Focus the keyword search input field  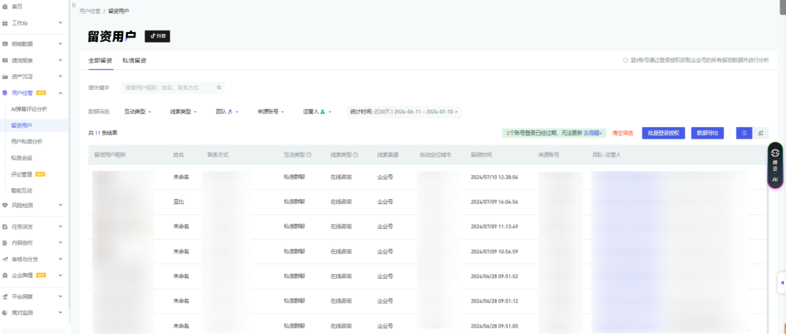coord(173,88)
